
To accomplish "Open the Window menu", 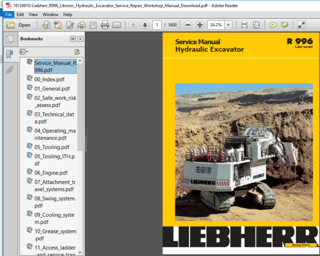I will click(x=51, y=14).
